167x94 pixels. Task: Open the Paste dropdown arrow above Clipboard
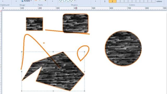point(3,1)
